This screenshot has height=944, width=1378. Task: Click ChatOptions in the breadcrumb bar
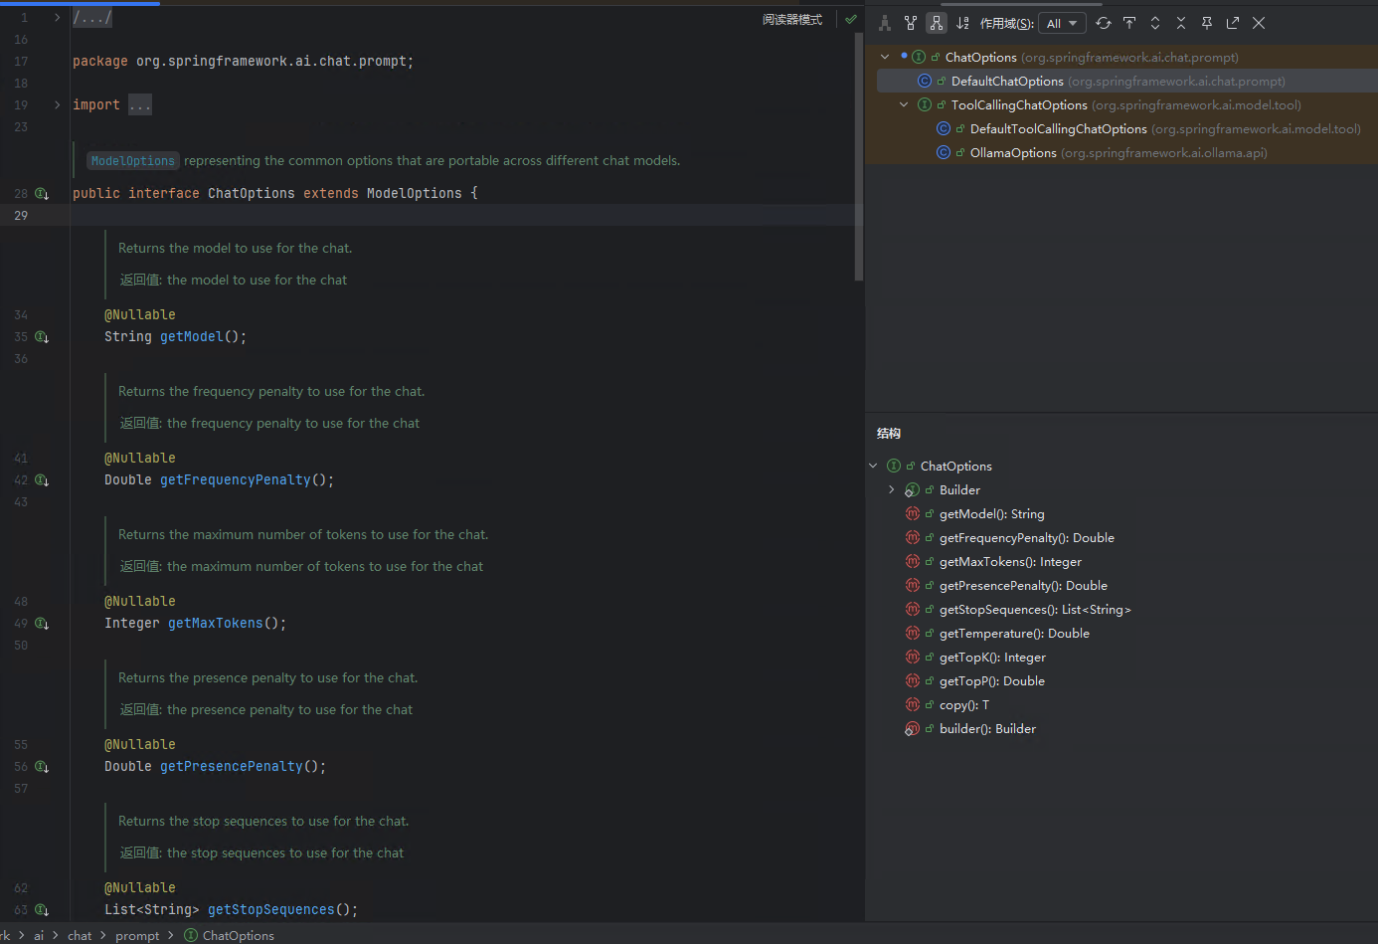tap(239, 935)
